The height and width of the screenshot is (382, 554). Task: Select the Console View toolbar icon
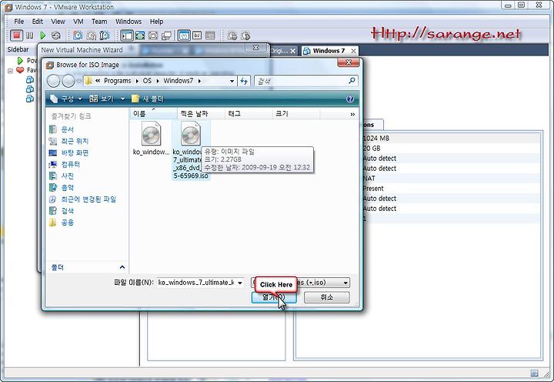[x=184, y=35]
